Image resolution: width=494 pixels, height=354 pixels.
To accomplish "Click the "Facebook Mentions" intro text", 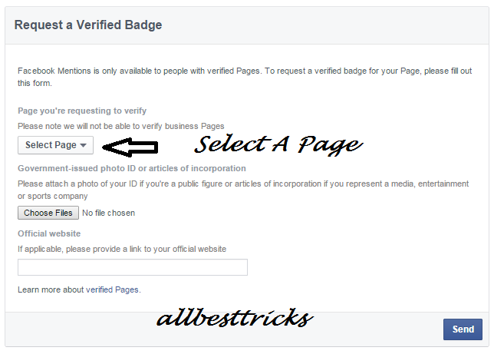I will [54, 71].
